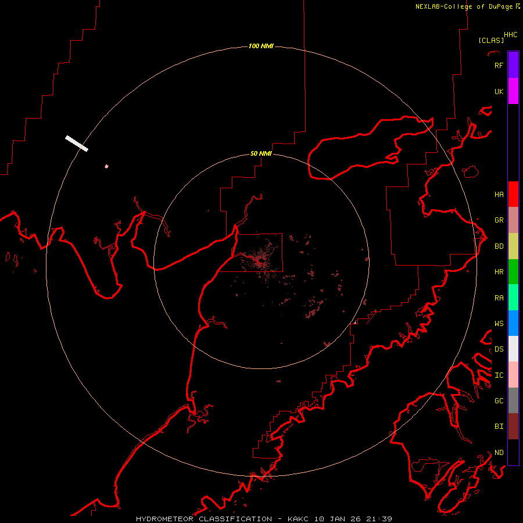Click the HHC product label
Image resolution: width=523 pixels, height=523 pixels.
pyautogui.click(x=510, y=35)
